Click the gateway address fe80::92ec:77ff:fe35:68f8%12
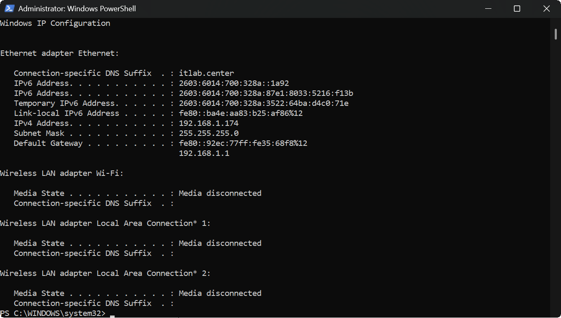 [x=243, y=143]
